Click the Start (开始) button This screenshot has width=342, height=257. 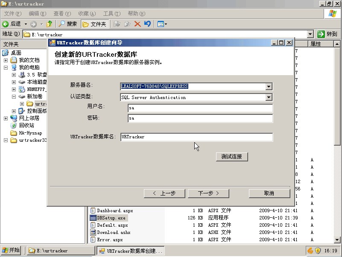[11, 250]
